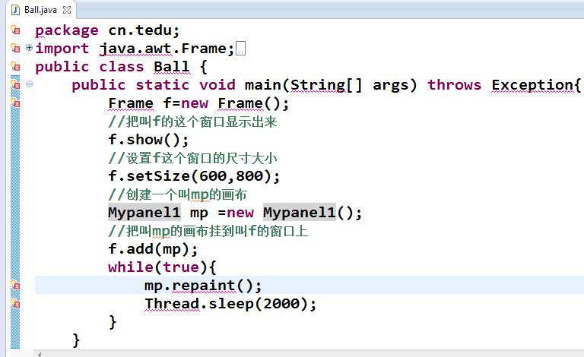Click error marker on public class Ball line
Image resolution: width=584 pixels, height=357 pixels.
[x=15, y=66]
